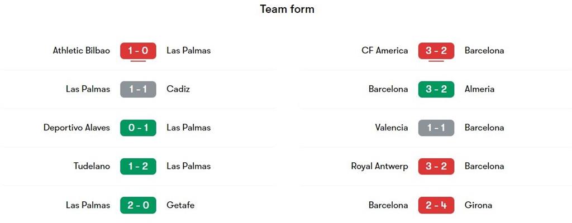Open the 1-1 Las Palmas vs Cadiz score

coord(138,89)
